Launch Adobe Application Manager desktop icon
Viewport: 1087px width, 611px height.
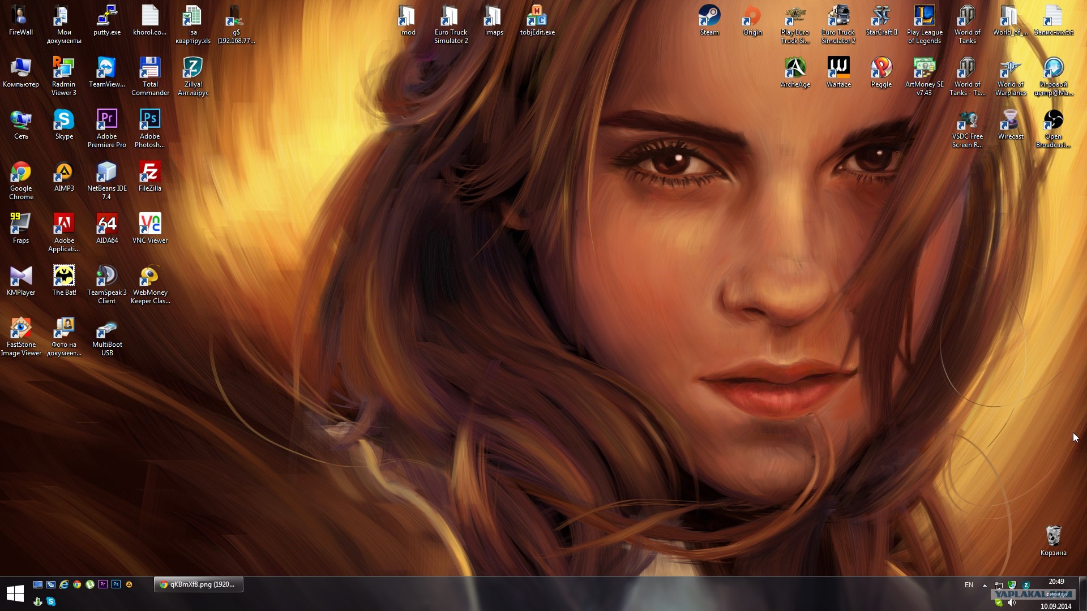click(x=64, y=233)
